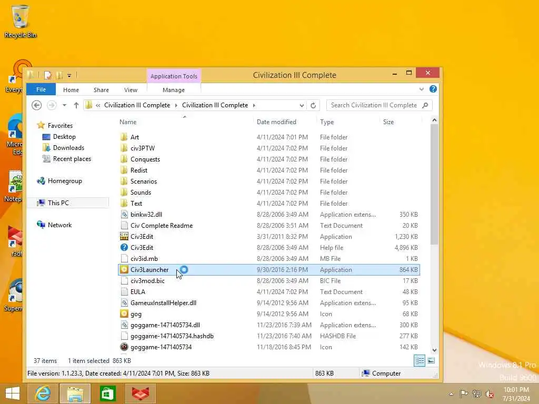
Task: Click the network tray icon
Action: click(x=477, y=393)
